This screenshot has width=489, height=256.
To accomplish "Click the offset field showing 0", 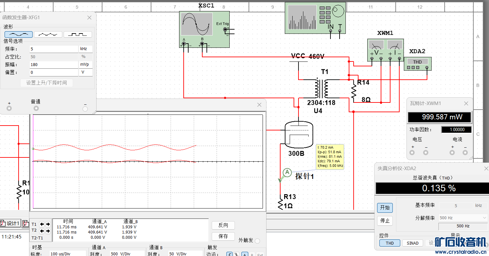I will pos(54,73).
